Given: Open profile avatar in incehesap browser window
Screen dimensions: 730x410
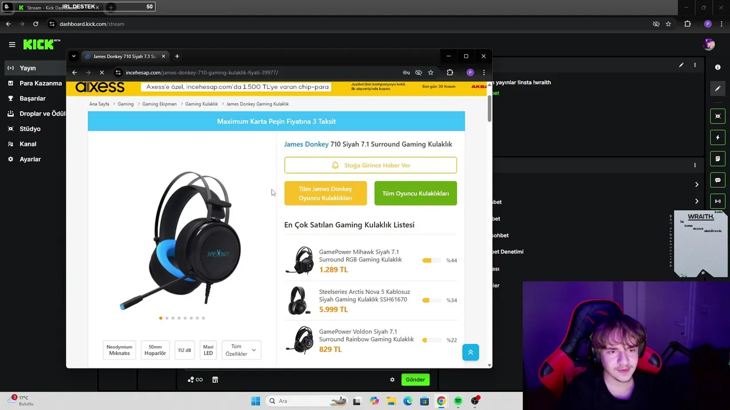Looking at the screenshot, I should [470, 72].
